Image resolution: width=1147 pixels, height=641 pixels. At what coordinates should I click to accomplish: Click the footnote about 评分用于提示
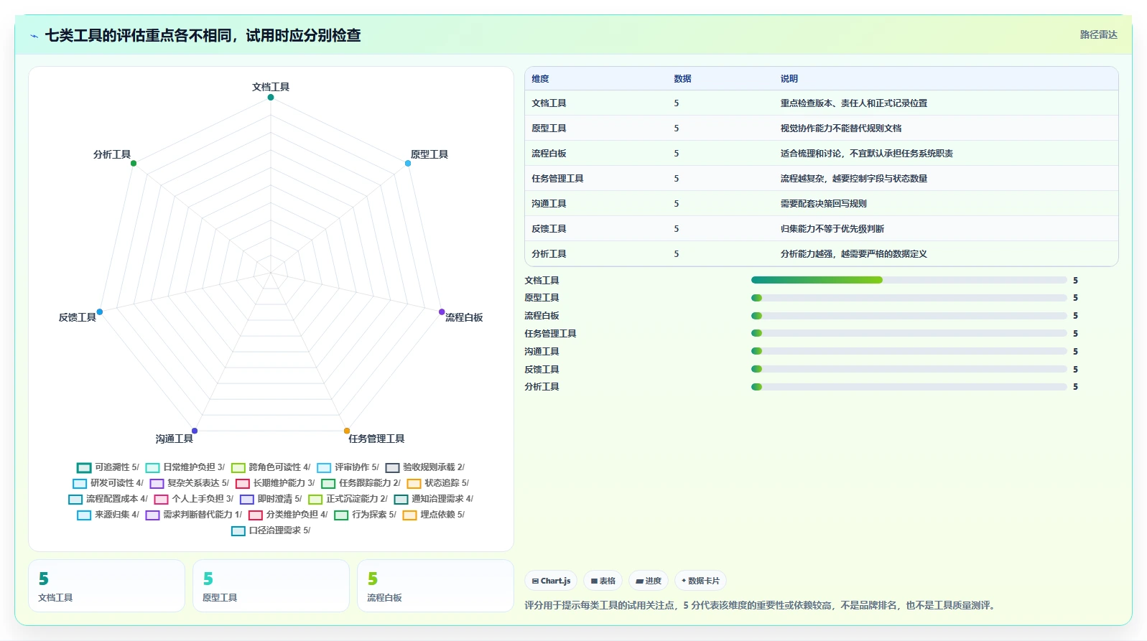761,606
